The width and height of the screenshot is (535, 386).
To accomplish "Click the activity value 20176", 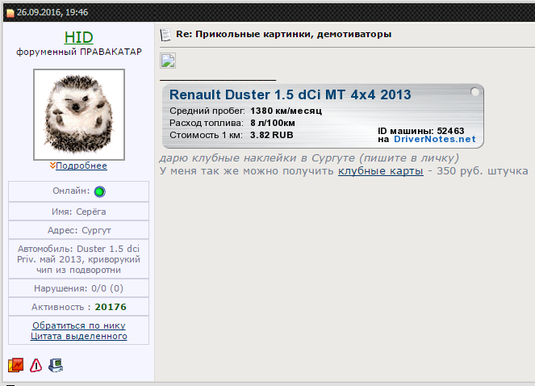I will pyautogui.click(x=111, y=307).
